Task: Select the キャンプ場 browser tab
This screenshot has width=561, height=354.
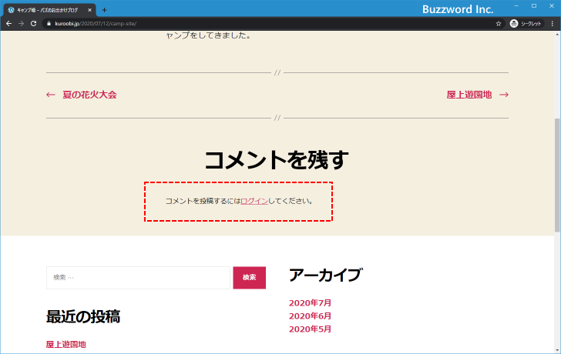Action: coord(50,10)
